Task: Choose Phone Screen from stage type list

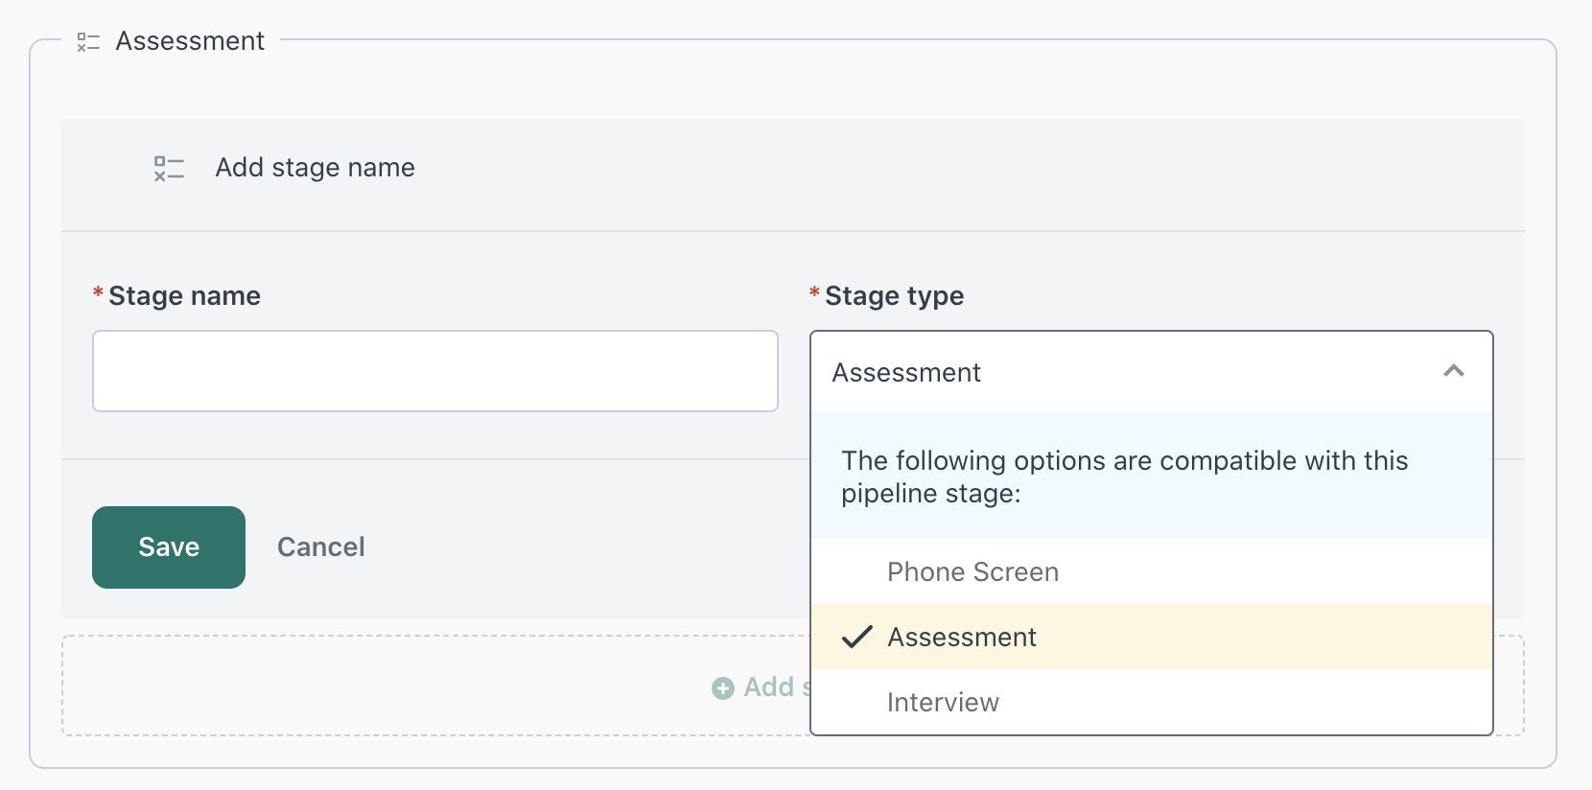Action: pos(1152,571)
